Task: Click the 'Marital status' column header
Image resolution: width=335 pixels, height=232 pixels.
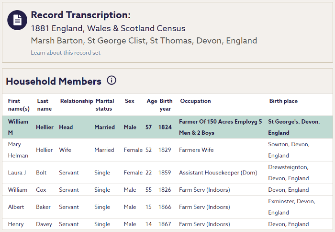Action: pyautogui.click(x=105, y=105)
